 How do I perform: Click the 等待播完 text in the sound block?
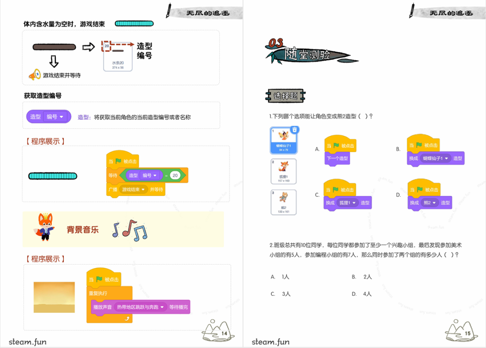179,307
